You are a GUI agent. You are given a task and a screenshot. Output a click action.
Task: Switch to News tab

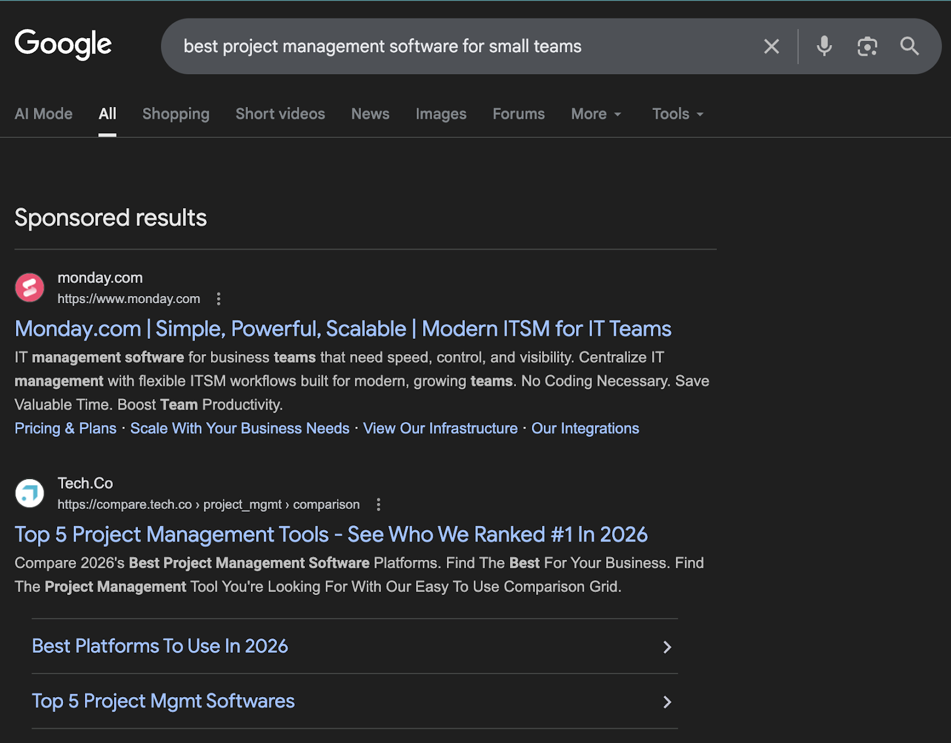coord(370,114)
